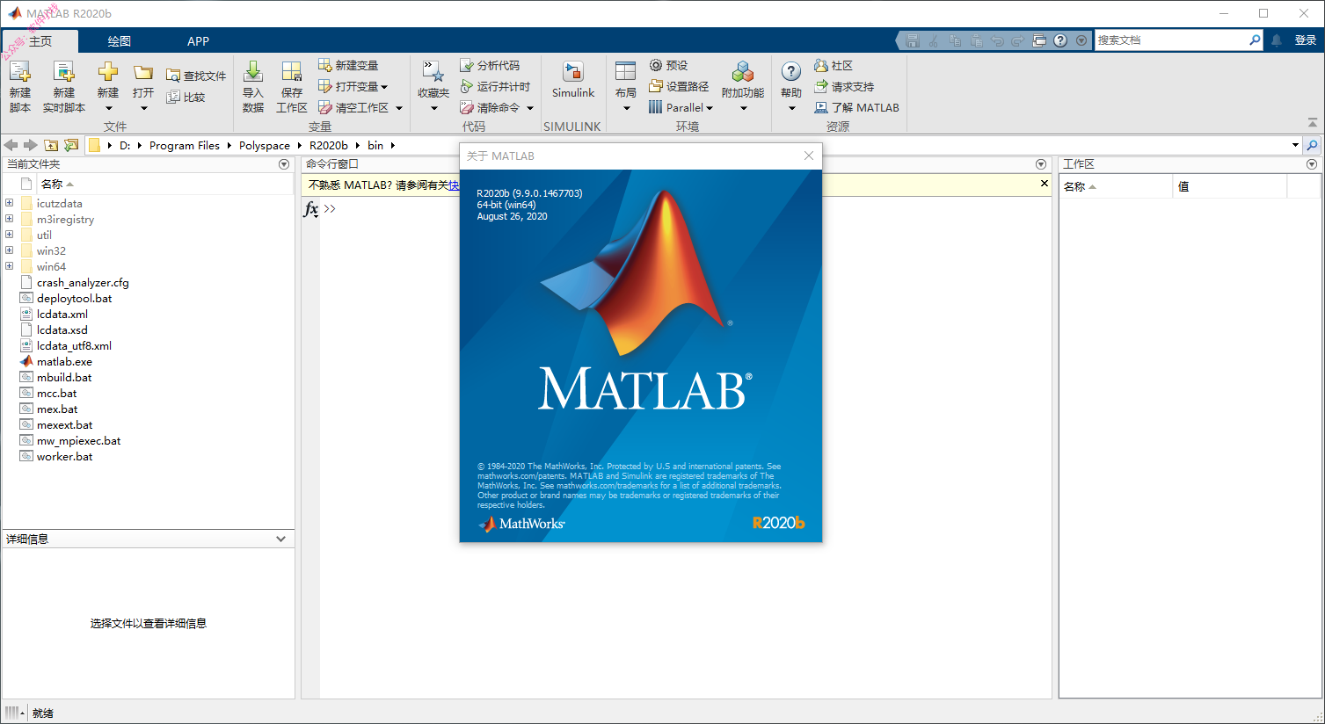
Task: Expand the m3iregistry folder node
Action: 10,219
